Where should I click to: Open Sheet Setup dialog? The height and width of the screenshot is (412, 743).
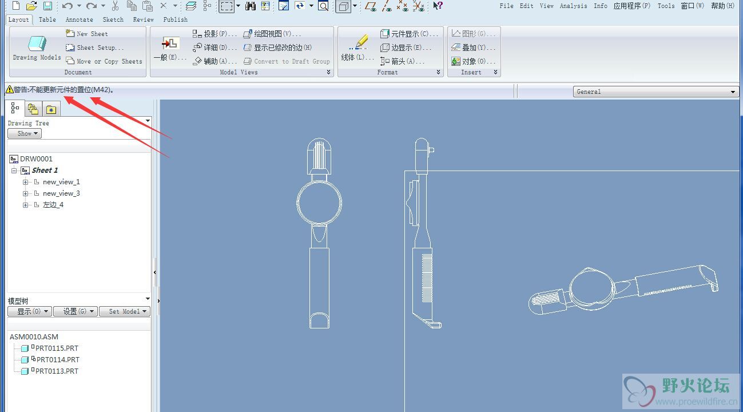tap(95, 47)
